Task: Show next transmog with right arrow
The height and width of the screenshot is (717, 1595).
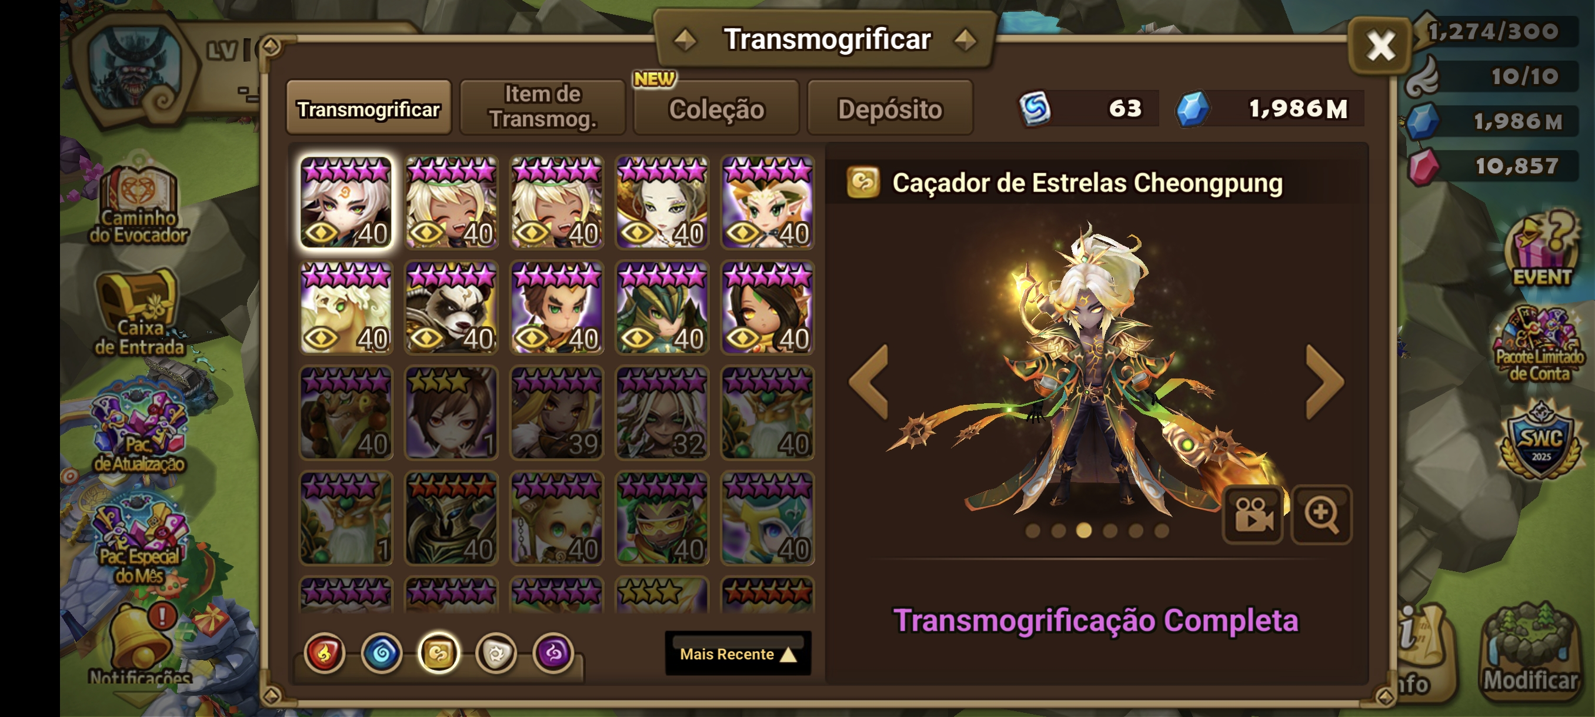Action: [1325, 381]
